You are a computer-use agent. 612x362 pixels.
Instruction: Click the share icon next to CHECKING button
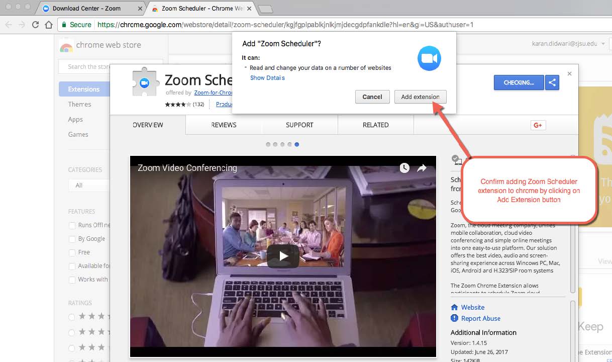click(552, 82)
